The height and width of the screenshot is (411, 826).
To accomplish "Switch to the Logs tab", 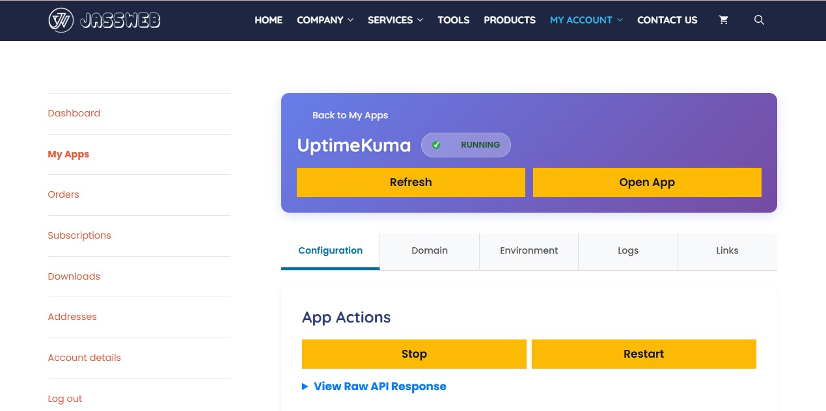I will point(628,251).
